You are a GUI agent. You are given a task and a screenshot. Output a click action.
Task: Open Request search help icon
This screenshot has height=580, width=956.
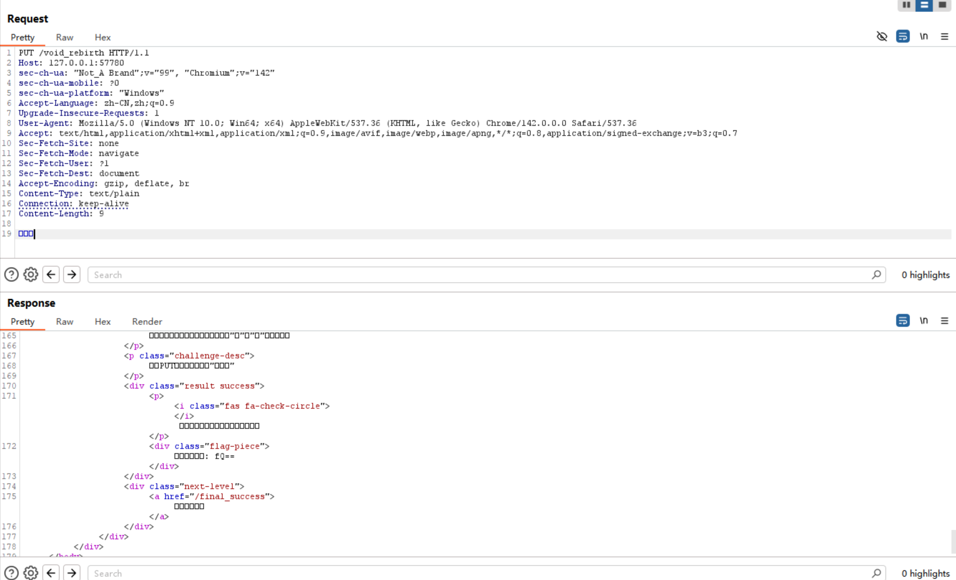click(11, 275)
